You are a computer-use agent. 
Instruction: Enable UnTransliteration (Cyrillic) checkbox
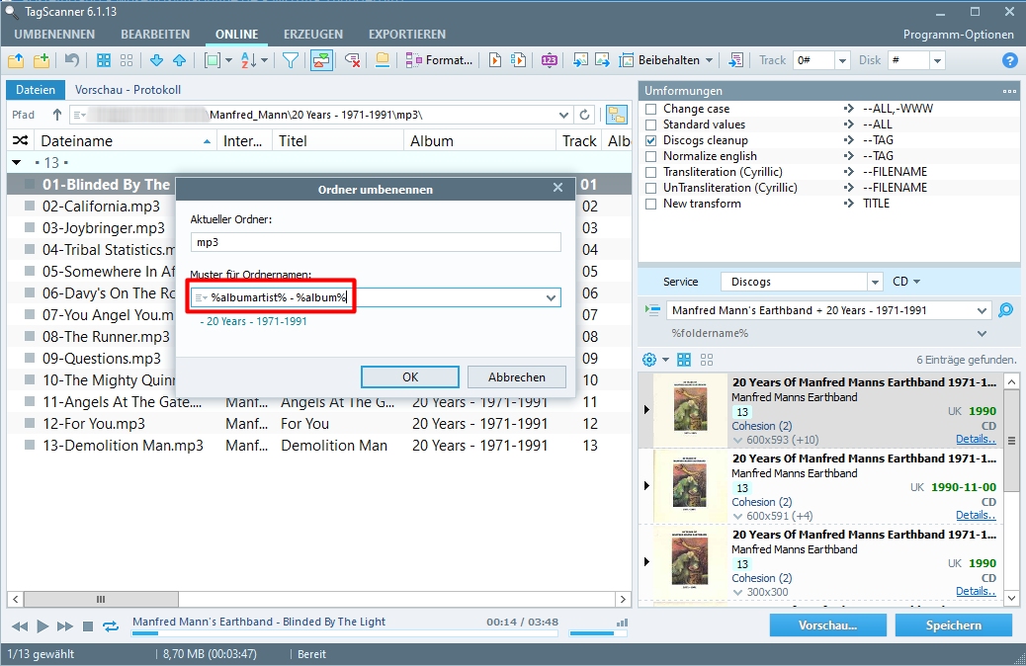point(650,188)
